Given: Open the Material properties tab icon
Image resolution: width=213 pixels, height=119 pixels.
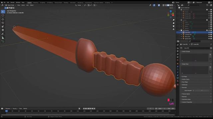Looking at the screenshot, I should [x=178, y=81].
